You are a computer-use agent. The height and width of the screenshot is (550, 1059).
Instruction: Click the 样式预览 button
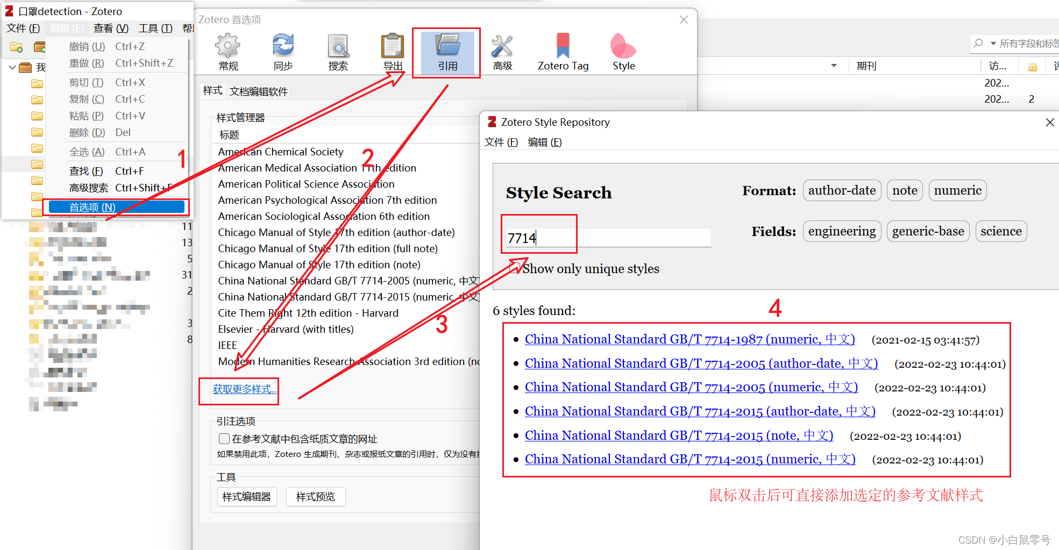coord(316,496)
